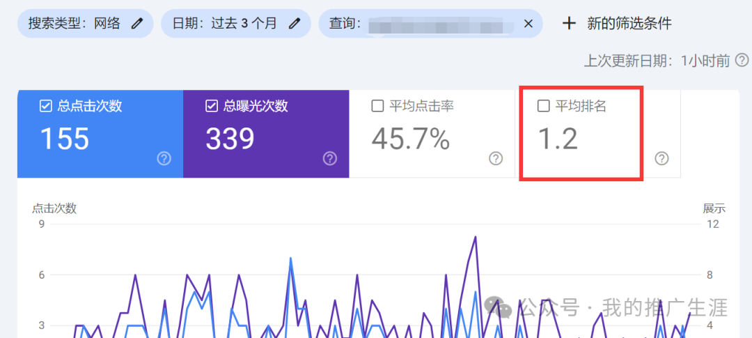Viewport: 752px width, 338px height.
Task: Click the last updated 1 hour ago text
Action: pyautogui.click(x=657, y=61)
